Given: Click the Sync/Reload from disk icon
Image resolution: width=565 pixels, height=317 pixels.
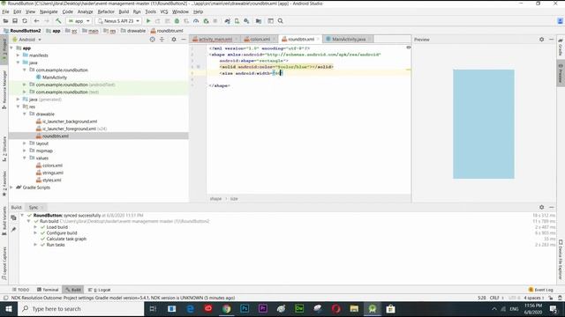Looking at the screenshot, I should pyautogui.click(x=25, y=21).
